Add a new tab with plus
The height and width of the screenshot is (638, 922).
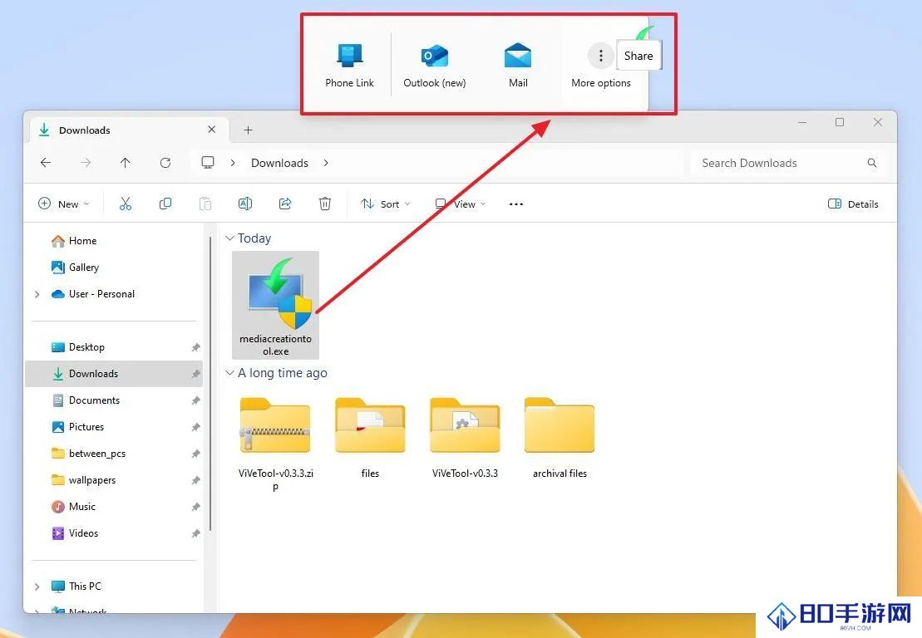tap(248, 130)
